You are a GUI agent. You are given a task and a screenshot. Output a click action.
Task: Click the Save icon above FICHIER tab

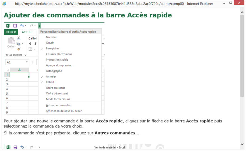pyautogui.click(x=15, y=26)
